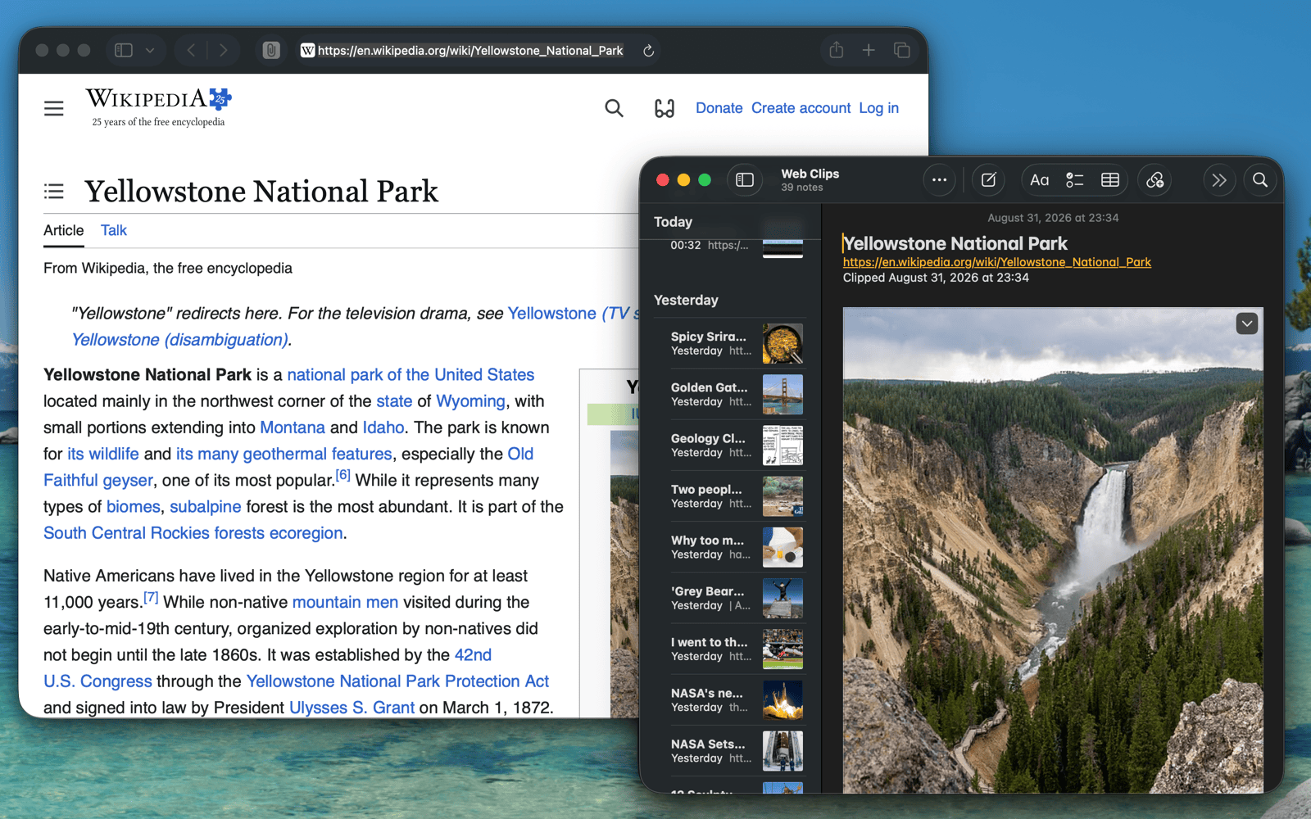Open national park of the United States link
This screenshot has width=1311, height=819.
[x=411, y=375]
